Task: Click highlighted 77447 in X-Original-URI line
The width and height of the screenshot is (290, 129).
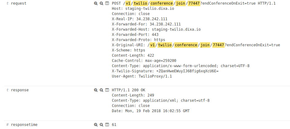Action: [218, 45]
